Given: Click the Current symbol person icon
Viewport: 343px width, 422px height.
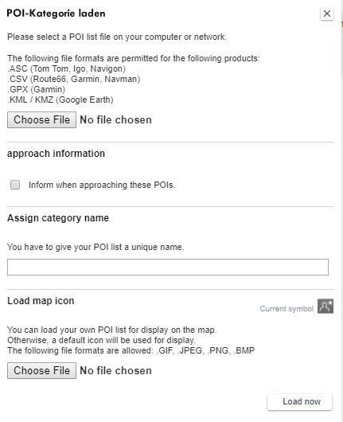Looking at the screenshot, I should point(325,306).
